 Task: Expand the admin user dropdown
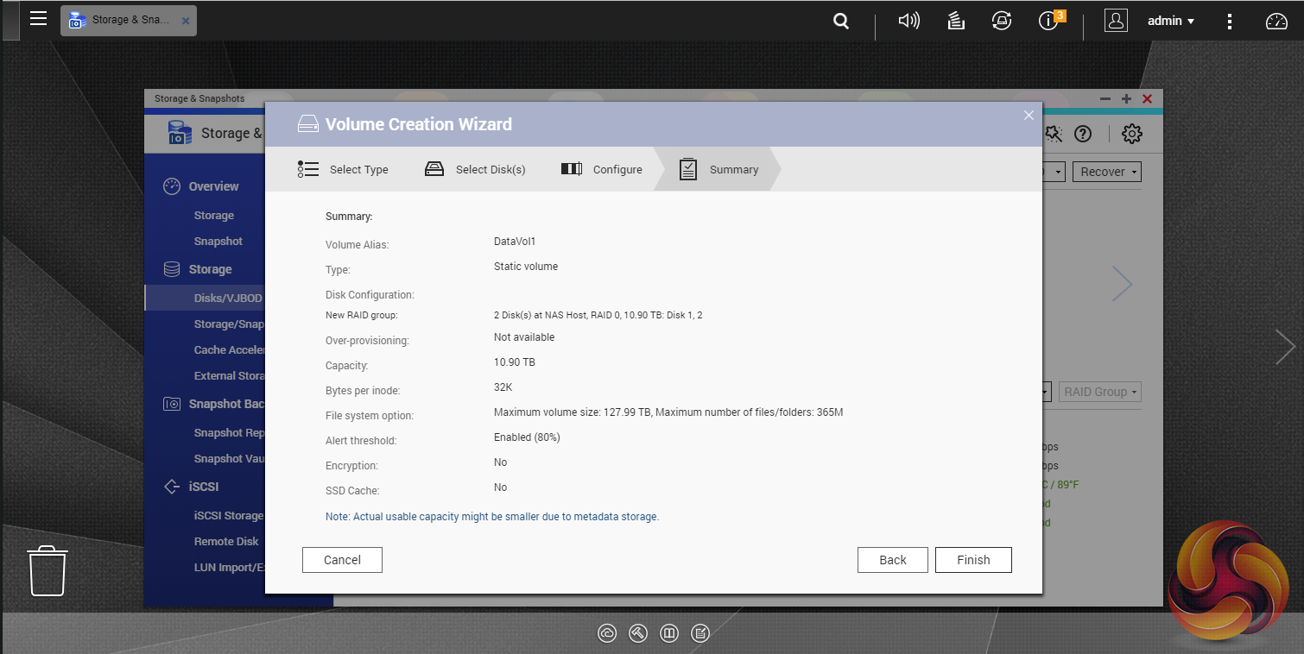point(1170,22)
